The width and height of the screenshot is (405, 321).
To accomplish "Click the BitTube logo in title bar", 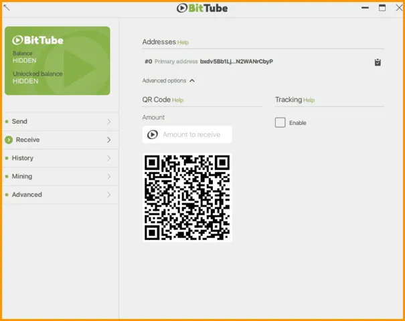I will coord(202,8).
